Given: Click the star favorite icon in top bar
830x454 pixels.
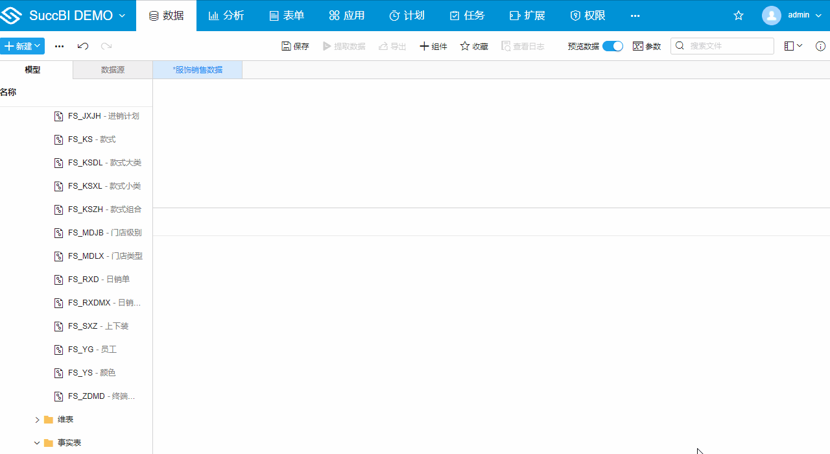Looking at the screenshot, I should point(739,15).
